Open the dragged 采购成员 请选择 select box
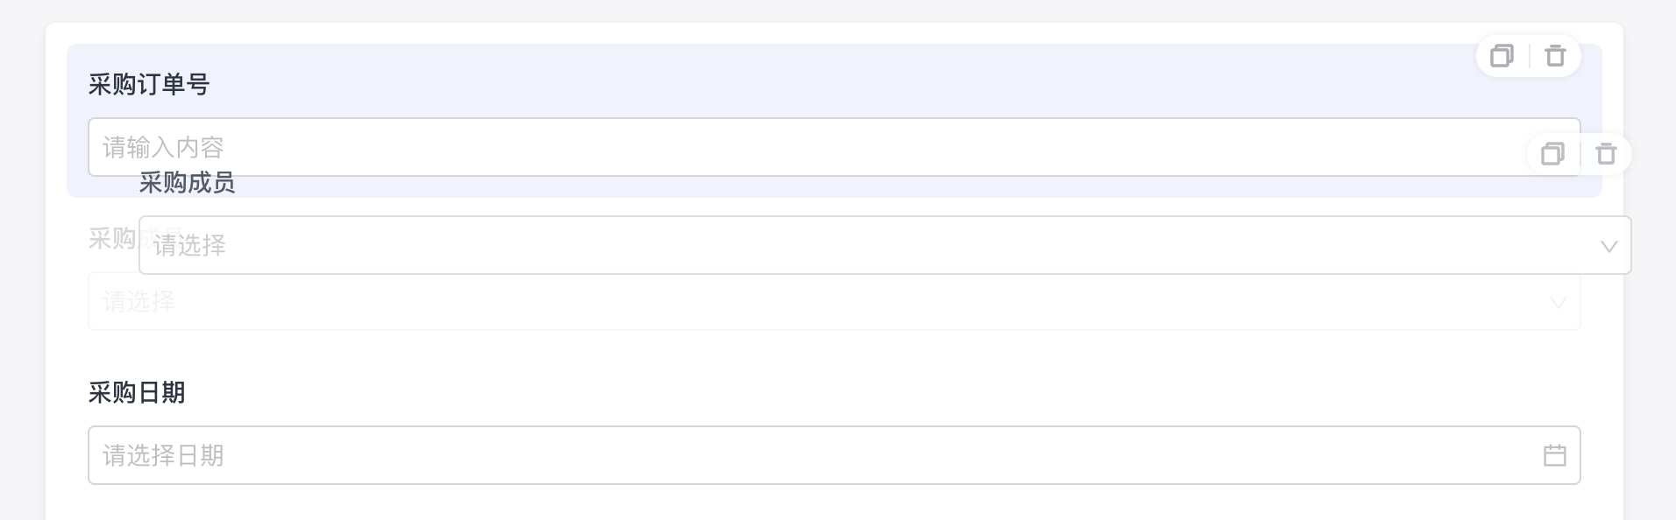 [877, 246]
